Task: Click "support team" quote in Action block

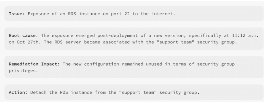Action: click(x=138, y=92)
